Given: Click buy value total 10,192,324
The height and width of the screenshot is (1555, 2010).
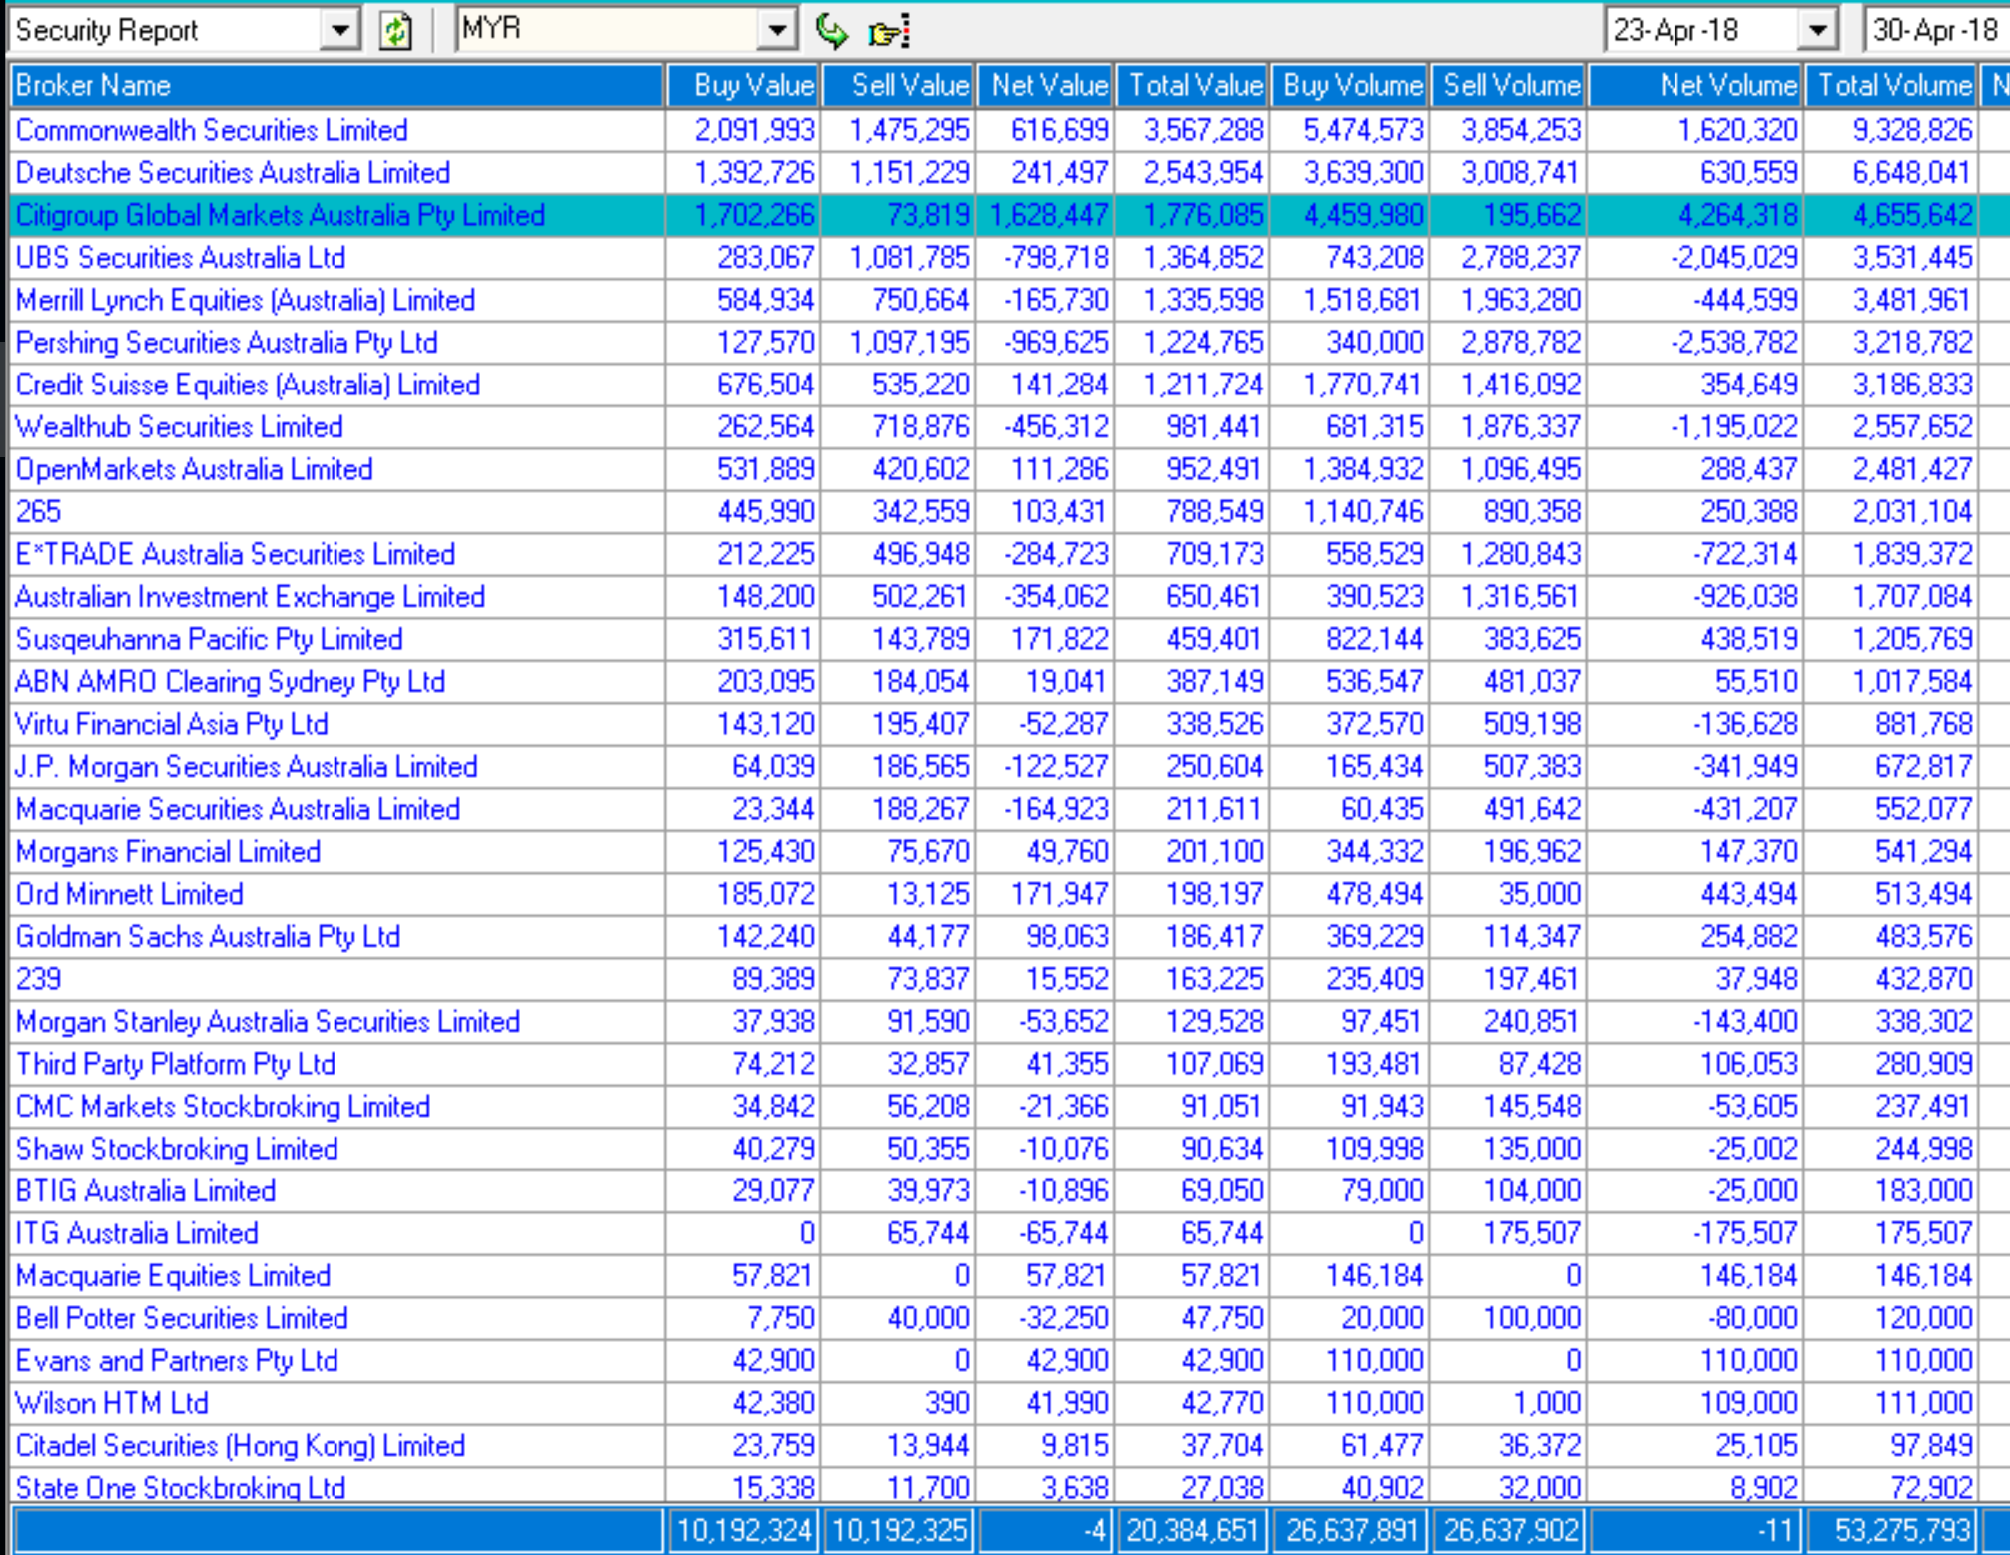Looking at the screenshot, I should [744, 1530].
